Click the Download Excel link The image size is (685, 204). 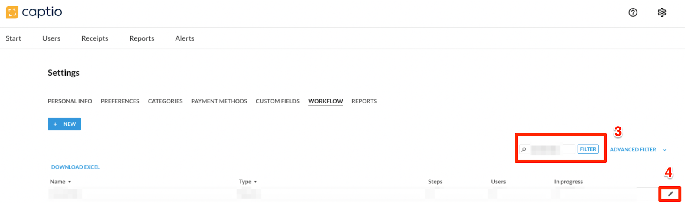(75, 167)
